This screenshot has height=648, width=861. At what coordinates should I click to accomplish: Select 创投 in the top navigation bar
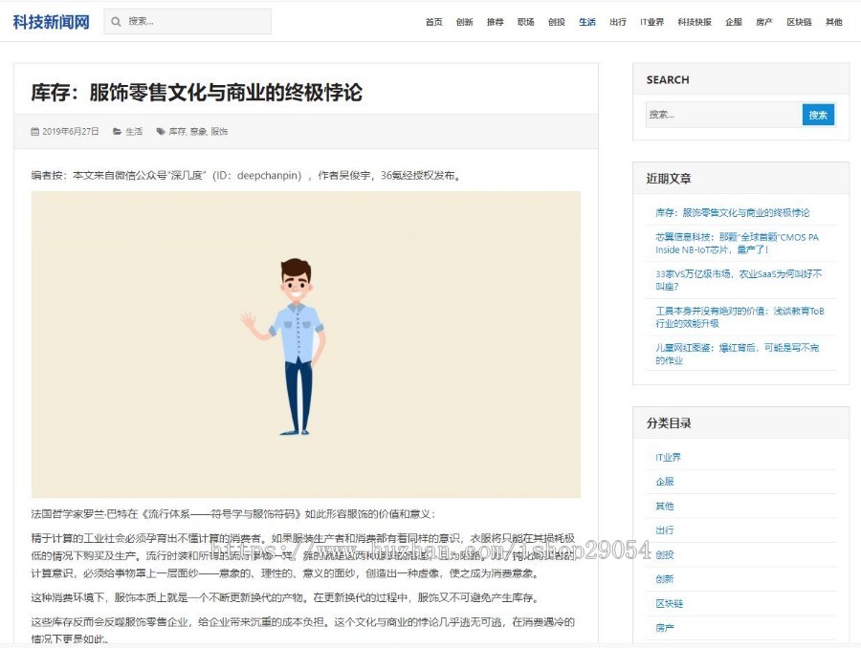click(x=556, y=21)
